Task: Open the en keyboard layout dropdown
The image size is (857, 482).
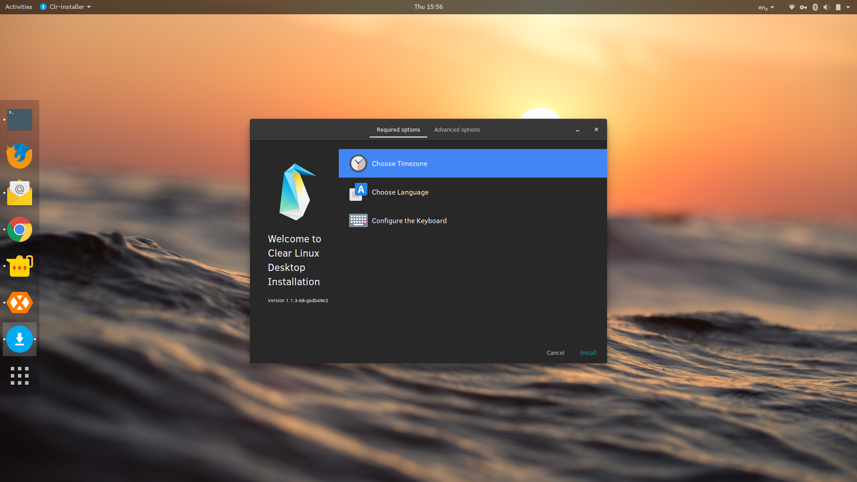Action: 766,7
